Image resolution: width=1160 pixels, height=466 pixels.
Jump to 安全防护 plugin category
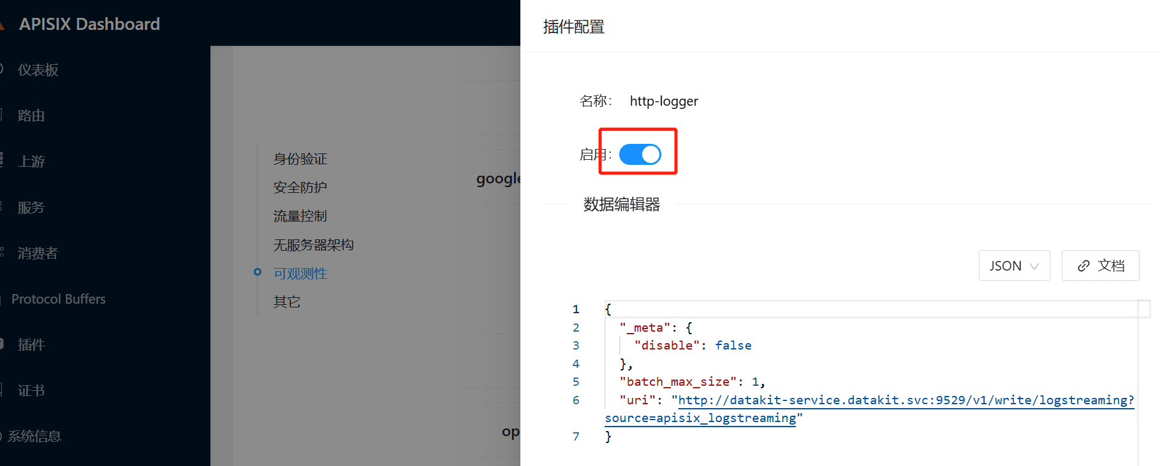tap(300, 188)
